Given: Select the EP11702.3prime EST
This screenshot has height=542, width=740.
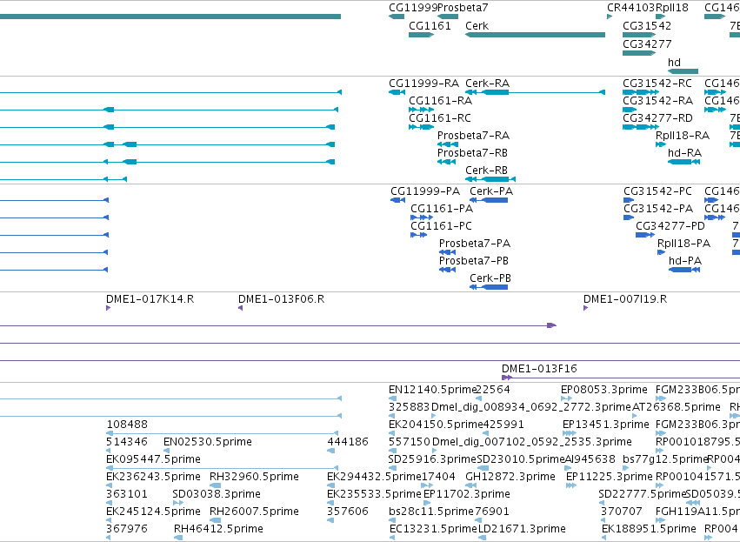Looking at the screenshot, I should click(427, 503).
